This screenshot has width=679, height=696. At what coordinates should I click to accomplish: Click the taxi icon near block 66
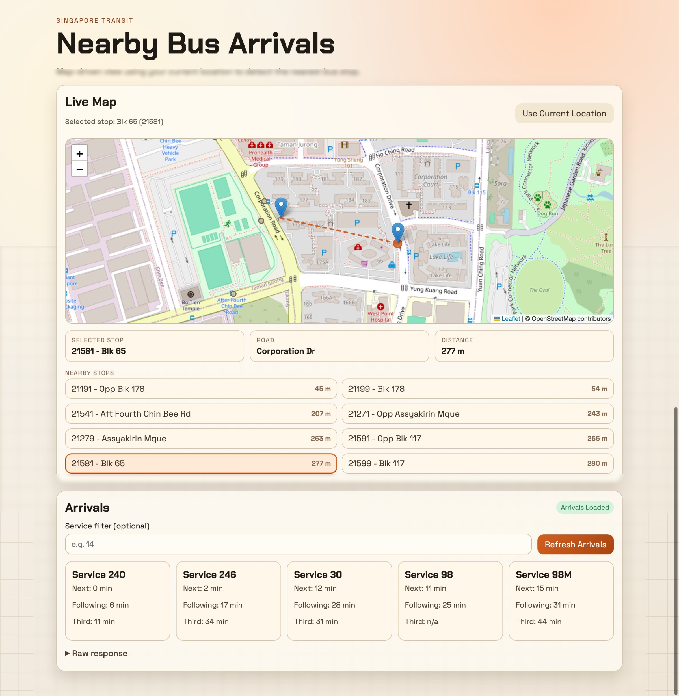(x=392, y=265)
